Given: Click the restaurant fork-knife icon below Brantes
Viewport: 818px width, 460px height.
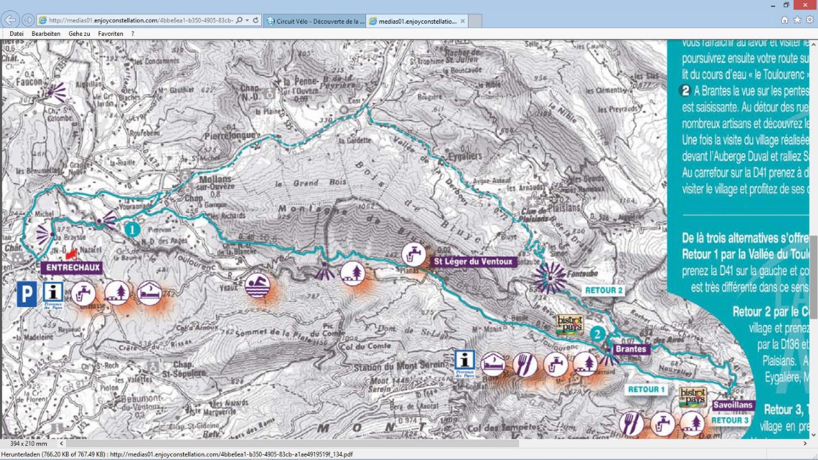Looking at the screenshot, I should click(525, 365).
